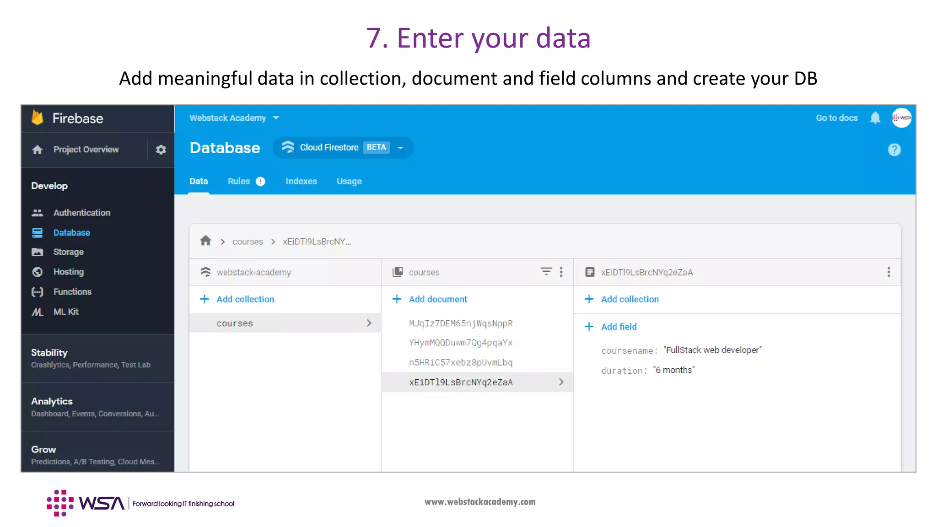The height and width of the screenshot is (527, 937).
Task: Click the help question mark icon
Action: [x=894, y=150]
